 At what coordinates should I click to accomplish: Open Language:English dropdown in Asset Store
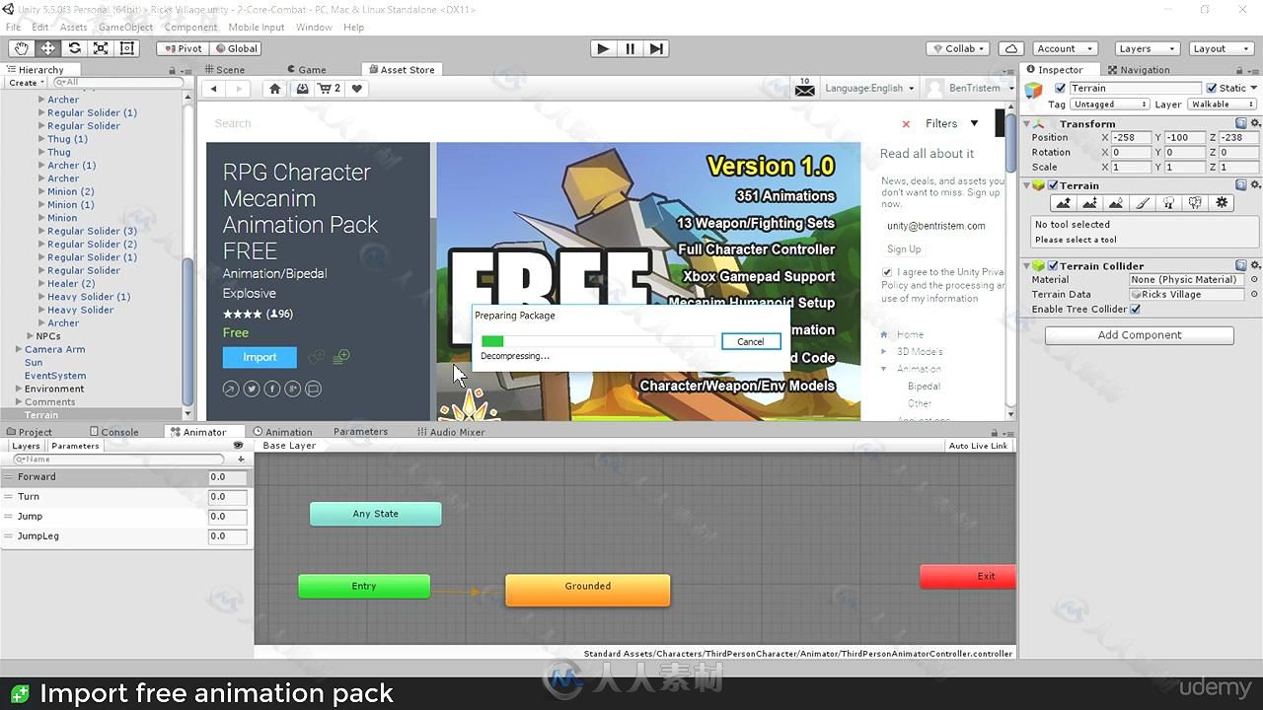click(x=869, y=89)
